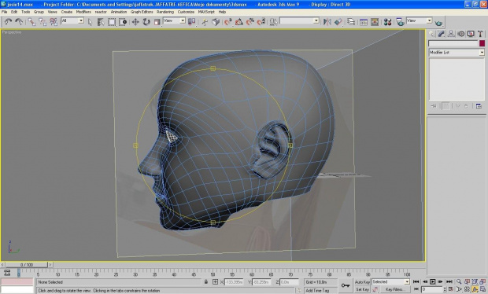Select the Select Object arrow tool
Viewport: 488px width, 294px height.
pyautogui.click(x=90, y=22)
